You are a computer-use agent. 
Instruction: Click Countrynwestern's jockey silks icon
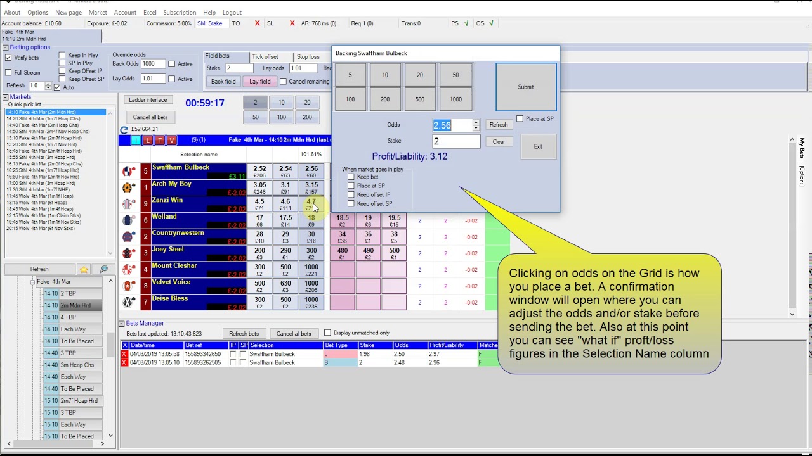[x=129, y=237]
